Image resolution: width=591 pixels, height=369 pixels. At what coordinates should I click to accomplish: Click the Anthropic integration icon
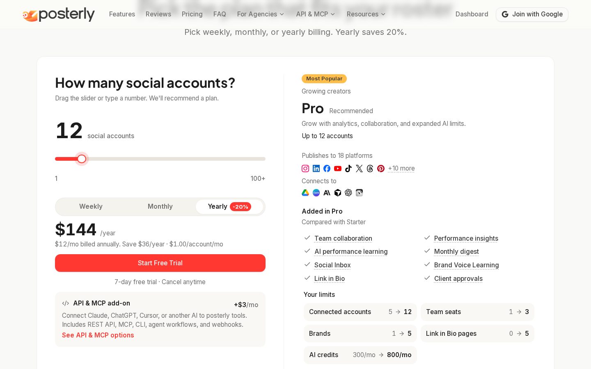(327, 193)
